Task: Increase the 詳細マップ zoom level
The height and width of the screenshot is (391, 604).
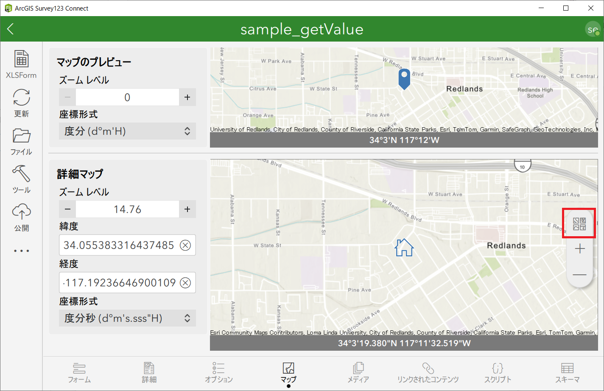Action: 187,209
